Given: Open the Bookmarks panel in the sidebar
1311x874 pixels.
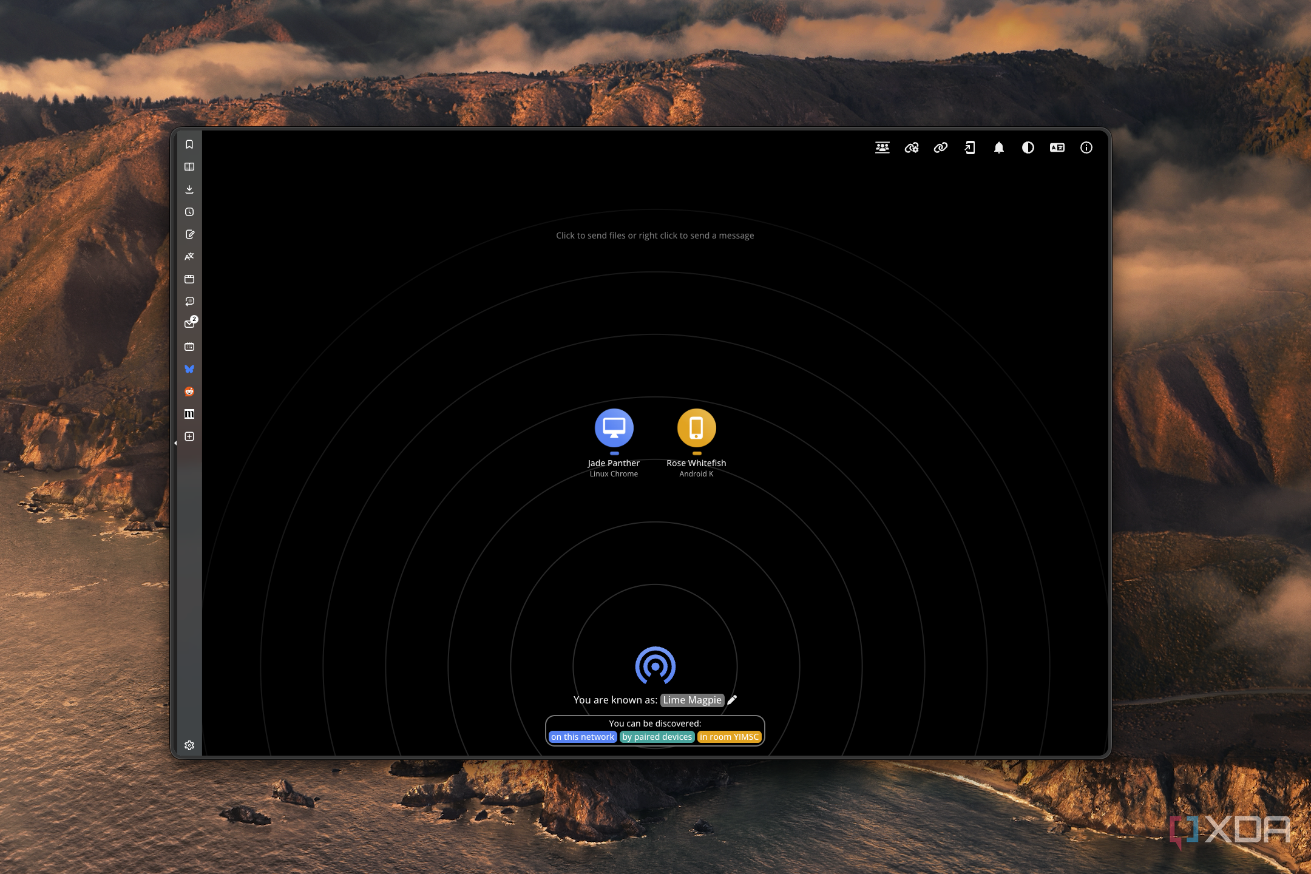Looking at the screenshot, I should [189, 144].
